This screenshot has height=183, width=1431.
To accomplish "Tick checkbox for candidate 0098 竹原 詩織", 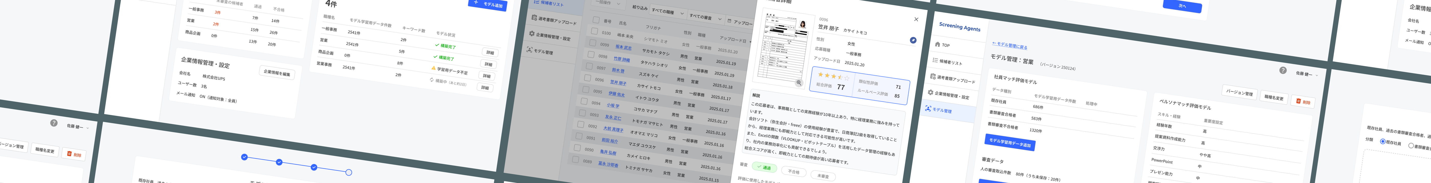I will [591, 54].
